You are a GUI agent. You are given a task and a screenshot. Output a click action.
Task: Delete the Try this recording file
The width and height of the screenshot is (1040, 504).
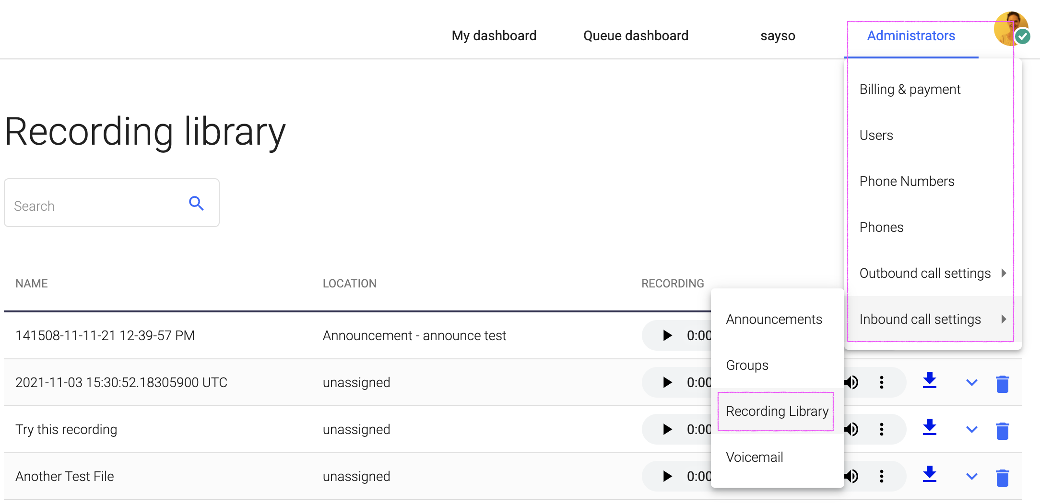coord(1004,429)
